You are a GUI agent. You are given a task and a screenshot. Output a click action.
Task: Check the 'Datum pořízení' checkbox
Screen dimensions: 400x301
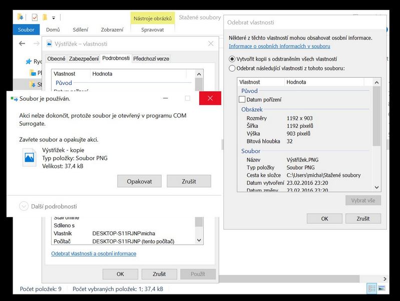pos(242,100)
